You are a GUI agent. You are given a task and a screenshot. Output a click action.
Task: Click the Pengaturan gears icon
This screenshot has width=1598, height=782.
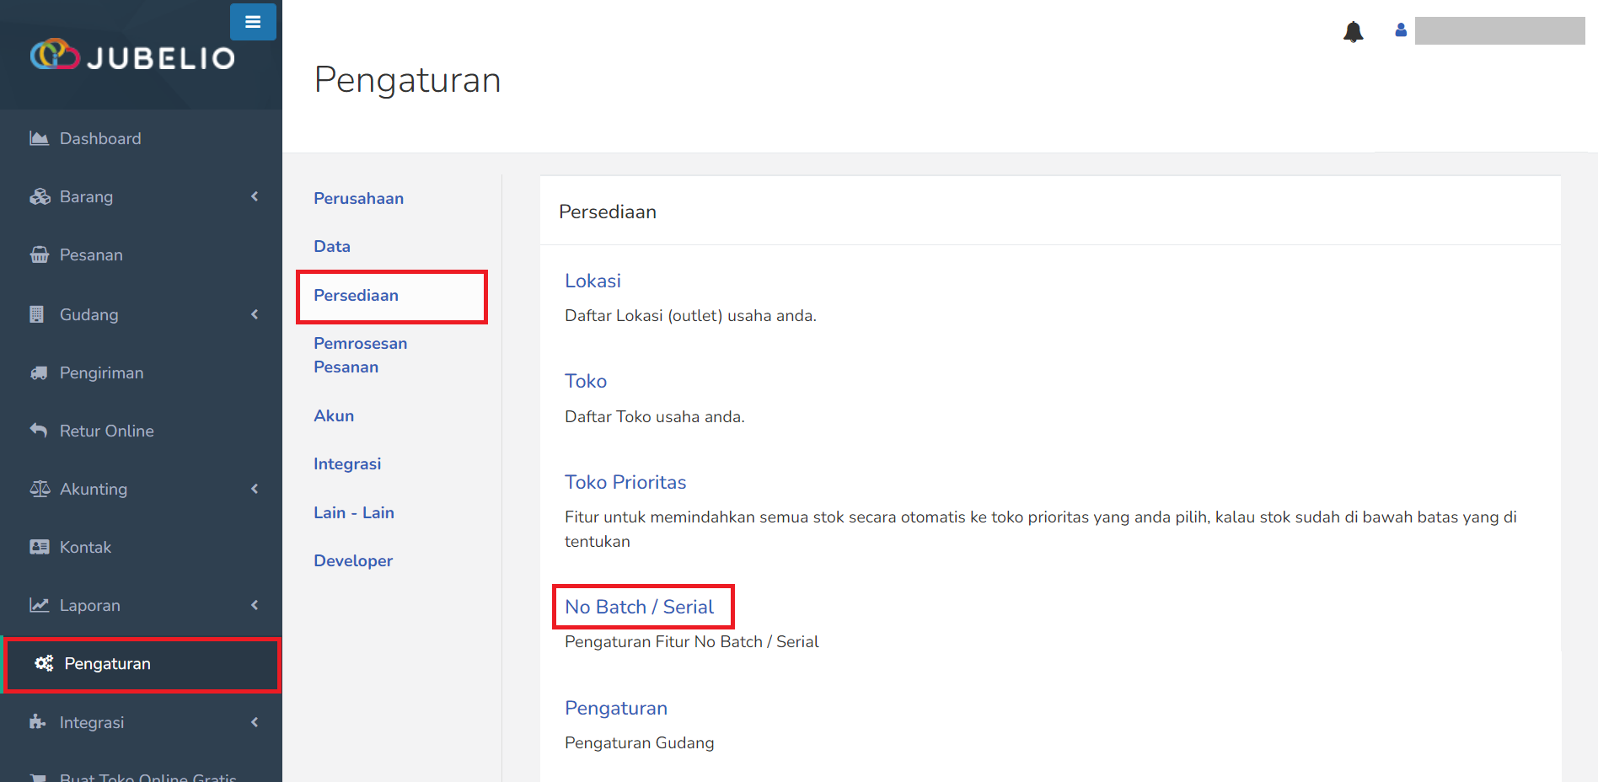(x=44, y=663)
